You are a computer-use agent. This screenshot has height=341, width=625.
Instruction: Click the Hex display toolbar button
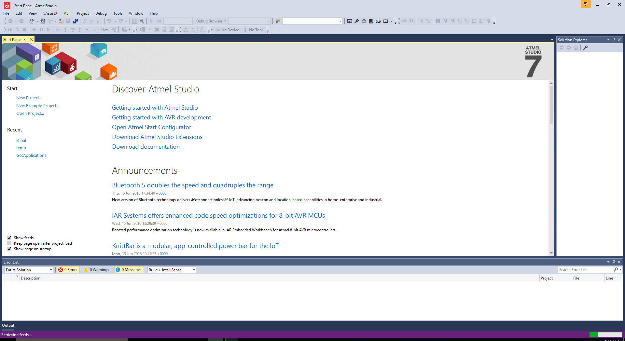coord(104,30)
